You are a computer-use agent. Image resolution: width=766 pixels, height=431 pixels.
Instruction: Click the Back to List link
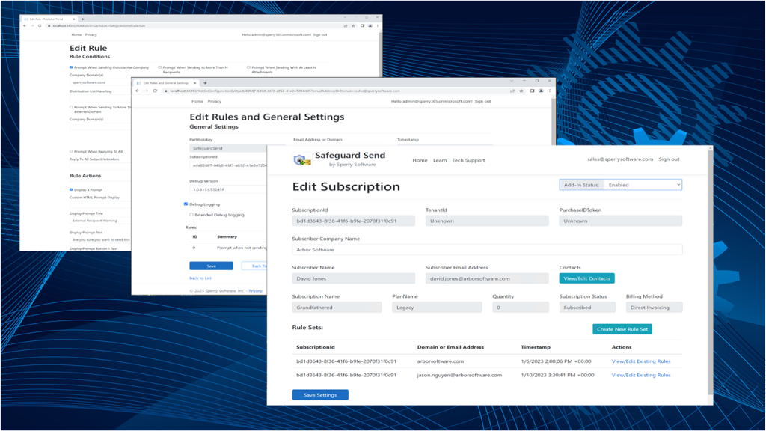(200, 278)
